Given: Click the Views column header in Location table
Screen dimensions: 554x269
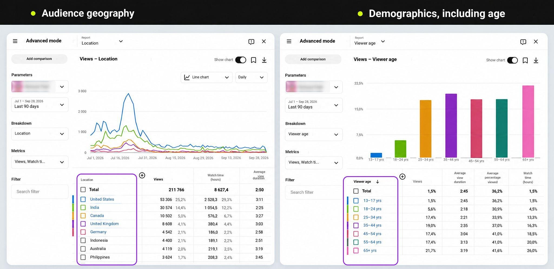Looking at the screenshot, I should [x=158, y=179].
